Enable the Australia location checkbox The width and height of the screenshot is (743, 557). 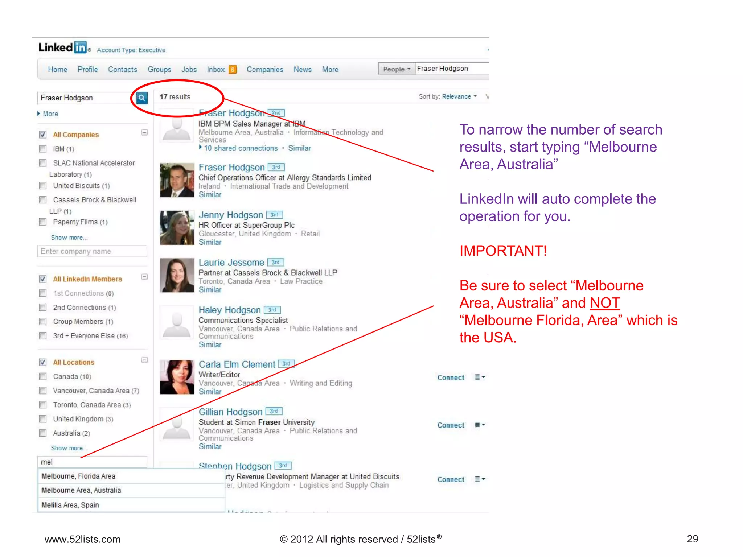tap(43, 433)
